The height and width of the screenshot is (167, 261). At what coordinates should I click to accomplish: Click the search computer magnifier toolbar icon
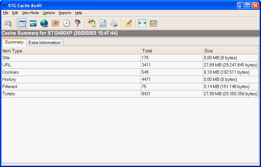tap(8, 24)
